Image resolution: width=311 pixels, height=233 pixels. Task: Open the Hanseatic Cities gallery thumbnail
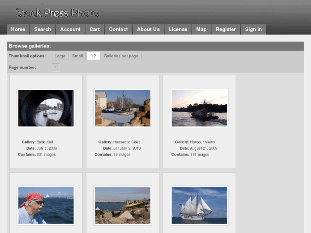[x=123, y=108]
